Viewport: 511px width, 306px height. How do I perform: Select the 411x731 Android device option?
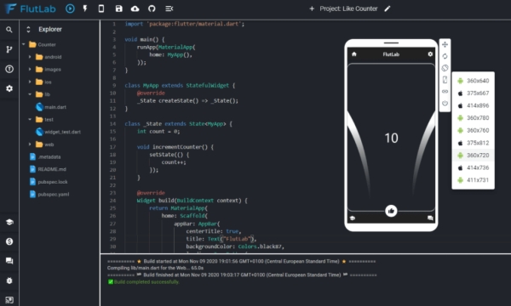click(474, 180)
